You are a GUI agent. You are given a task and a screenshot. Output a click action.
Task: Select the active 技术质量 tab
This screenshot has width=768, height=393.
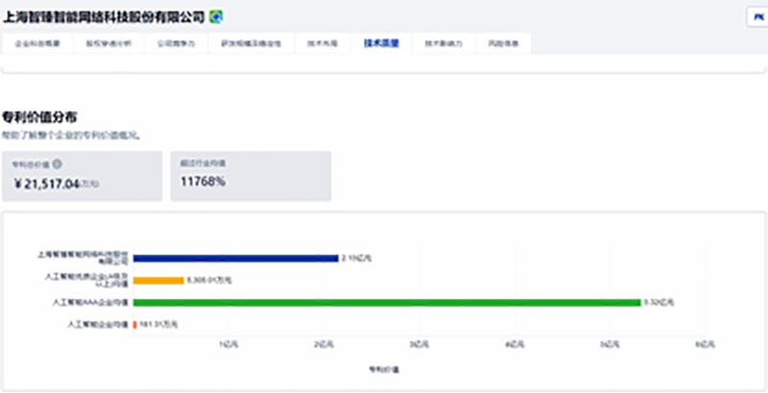point(381,43)
